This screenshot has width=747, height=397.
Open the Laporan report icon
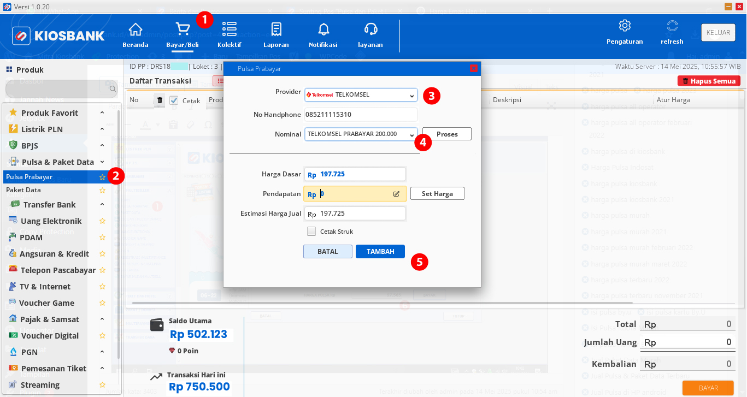(x=276, y=29)
